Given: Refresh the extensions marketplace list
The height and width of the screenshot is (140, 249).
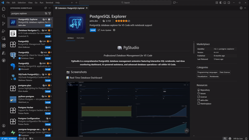Looking at the screenshot, I should pos(46,8).
